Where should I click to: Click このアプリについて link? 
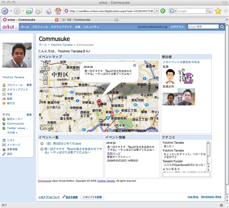[49, 197]
